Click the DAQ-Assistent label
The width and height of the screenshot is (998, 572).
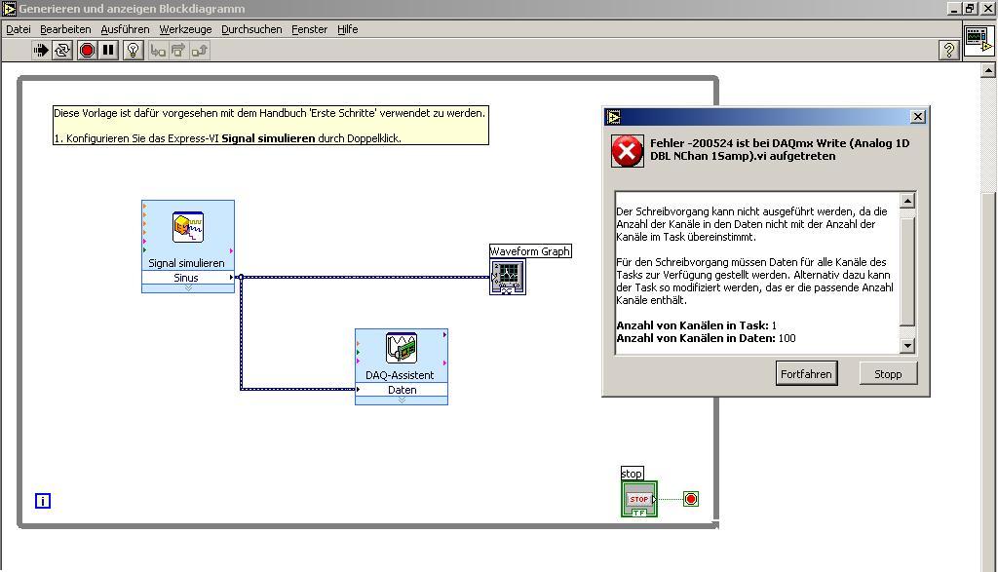pos(400,375)
